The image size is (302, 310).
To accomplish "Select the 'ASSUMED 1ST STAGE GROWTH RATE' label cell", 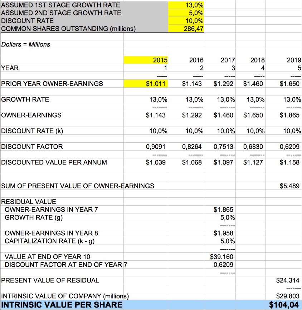I will click(x=84, y=5).
